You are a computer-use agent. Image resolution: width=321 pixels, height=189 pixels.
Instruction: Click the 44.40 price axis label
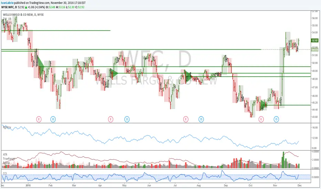coord(315,110)
